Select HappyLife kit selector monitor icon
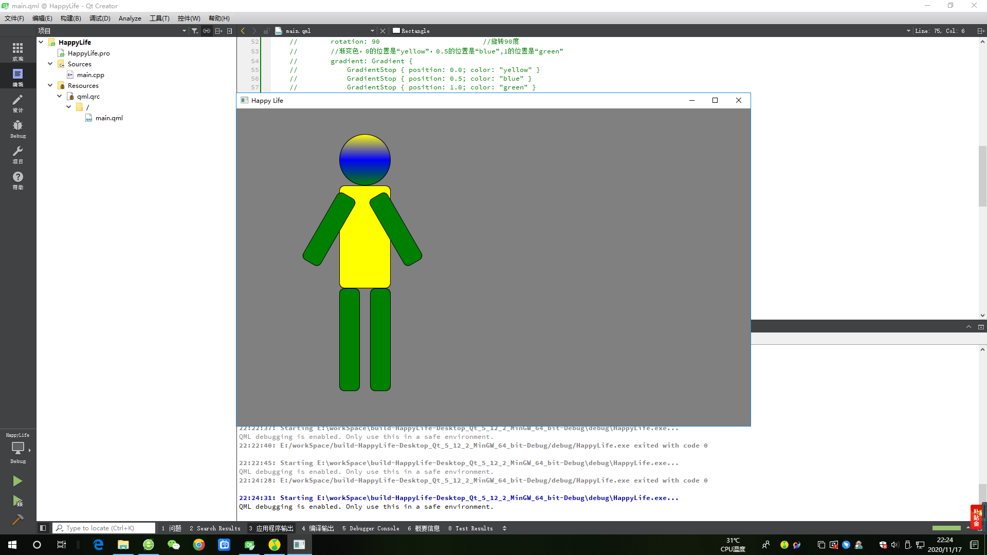 (x=17, y=448)
